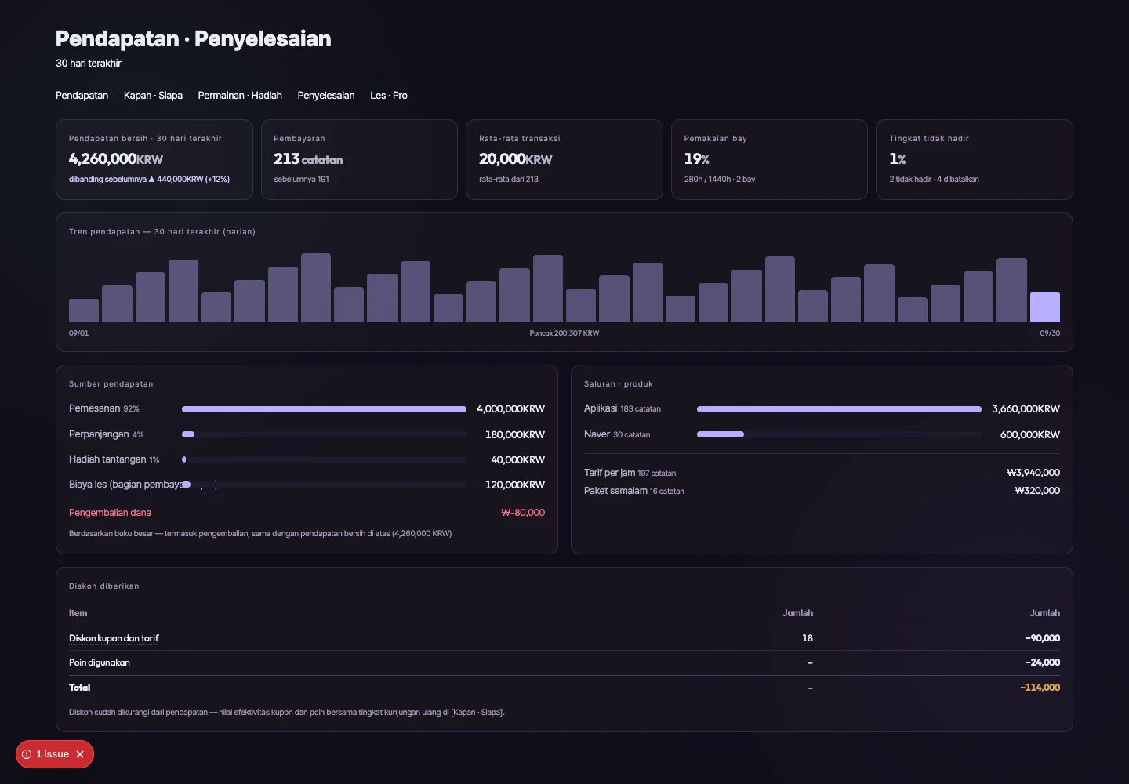Image resolution: width=1129 pixels, height=784 pixels.
Task: Open the Pendapatan tab
Action: pos(82,96)
